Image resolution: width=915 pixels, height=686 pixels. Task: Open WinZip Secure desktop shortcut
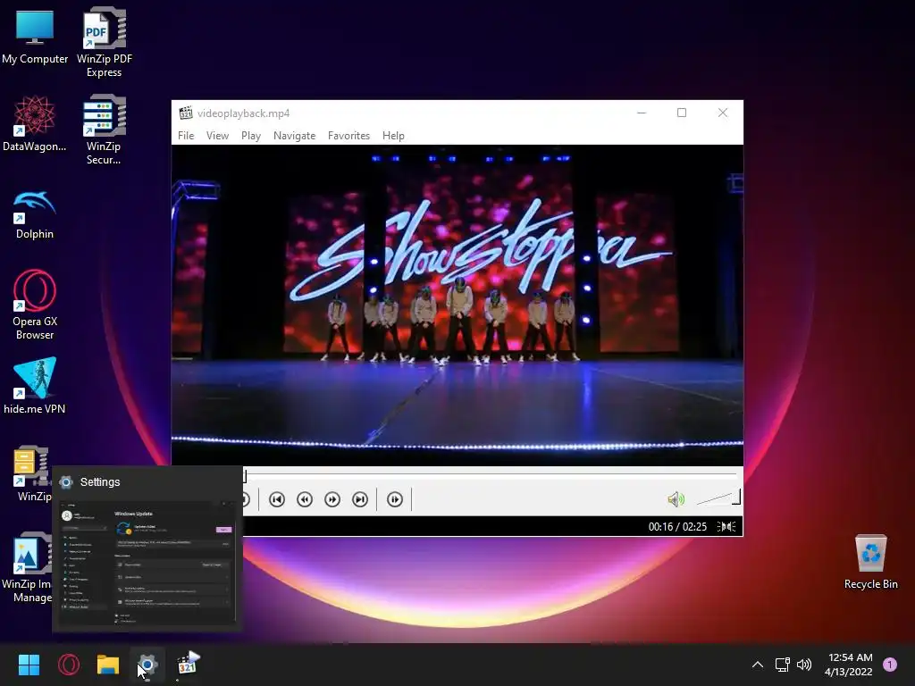point(104,130)
